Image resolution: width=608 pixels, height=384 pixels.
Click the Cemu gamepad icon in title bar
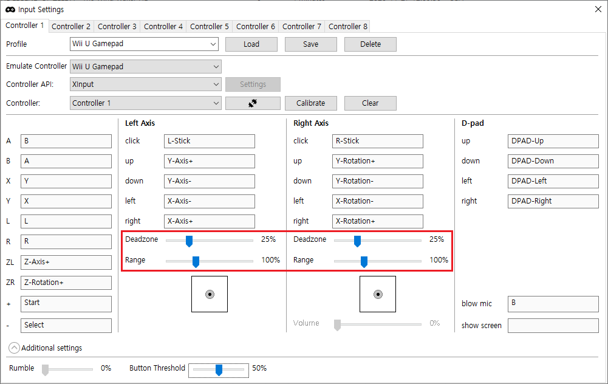(x=10, y=9)
